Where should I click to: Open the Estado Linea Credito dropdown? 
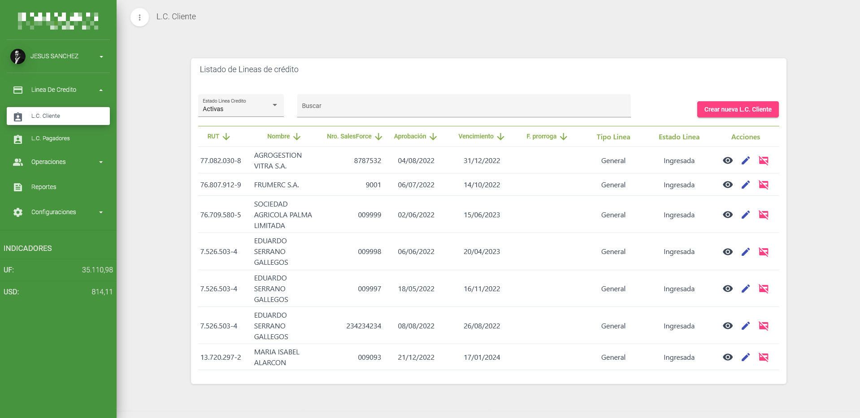point(241,106)
